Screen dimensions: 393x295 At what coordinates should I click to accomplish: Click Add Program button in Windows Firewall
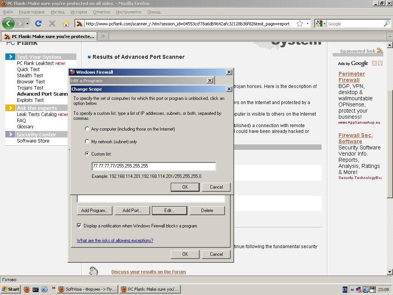pyautogui.click(x=94, y=210)
